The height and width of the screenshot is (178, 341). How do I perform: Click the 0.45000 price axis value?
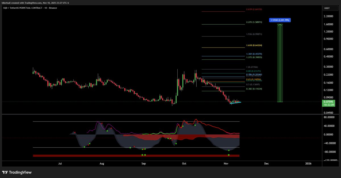coord(328,57)
